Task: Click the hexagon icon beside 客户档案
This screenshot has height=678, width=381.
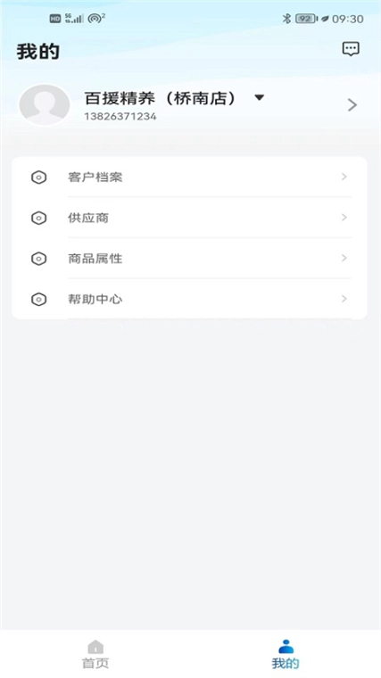Action: [x=39, y=178]
